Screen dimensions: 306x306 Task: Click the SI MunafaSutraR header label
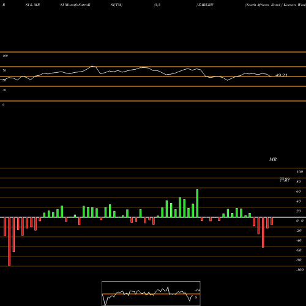pyautogui.click(x=75, y=5)
